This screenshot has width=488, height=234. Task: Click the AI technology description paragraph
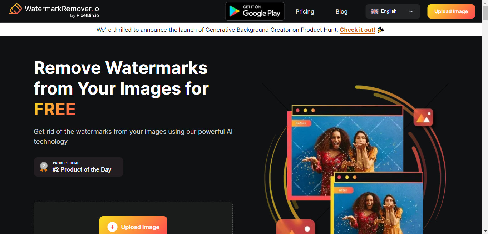(x=133, y=137)
